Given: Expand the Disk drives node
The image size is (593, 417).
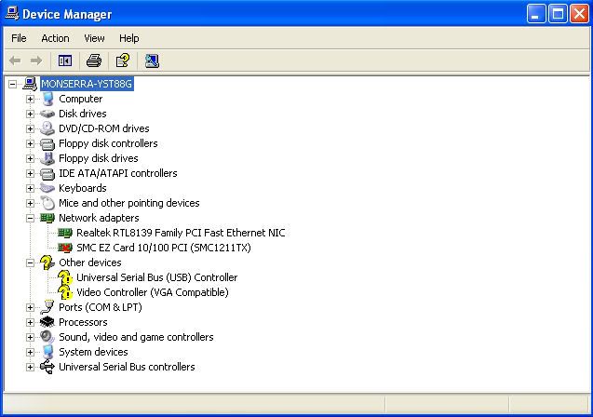Looking at the screenshot, I should 30,114.
